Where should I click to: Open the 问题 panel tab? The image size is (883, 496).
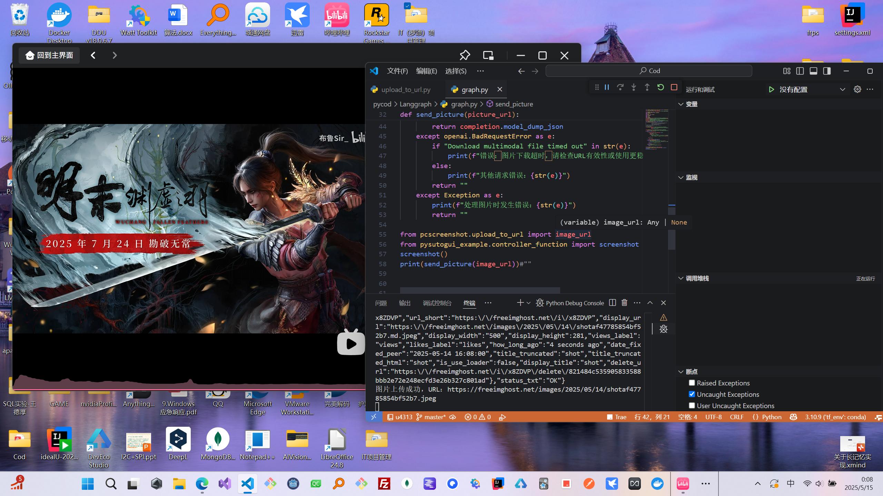click(x=381, y=303)
